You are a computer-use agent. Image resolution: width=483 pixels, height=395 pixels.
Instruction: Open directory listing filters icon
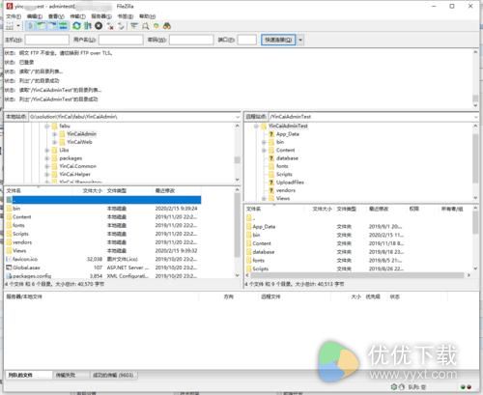pyautogui.click(x=134, y=26)
